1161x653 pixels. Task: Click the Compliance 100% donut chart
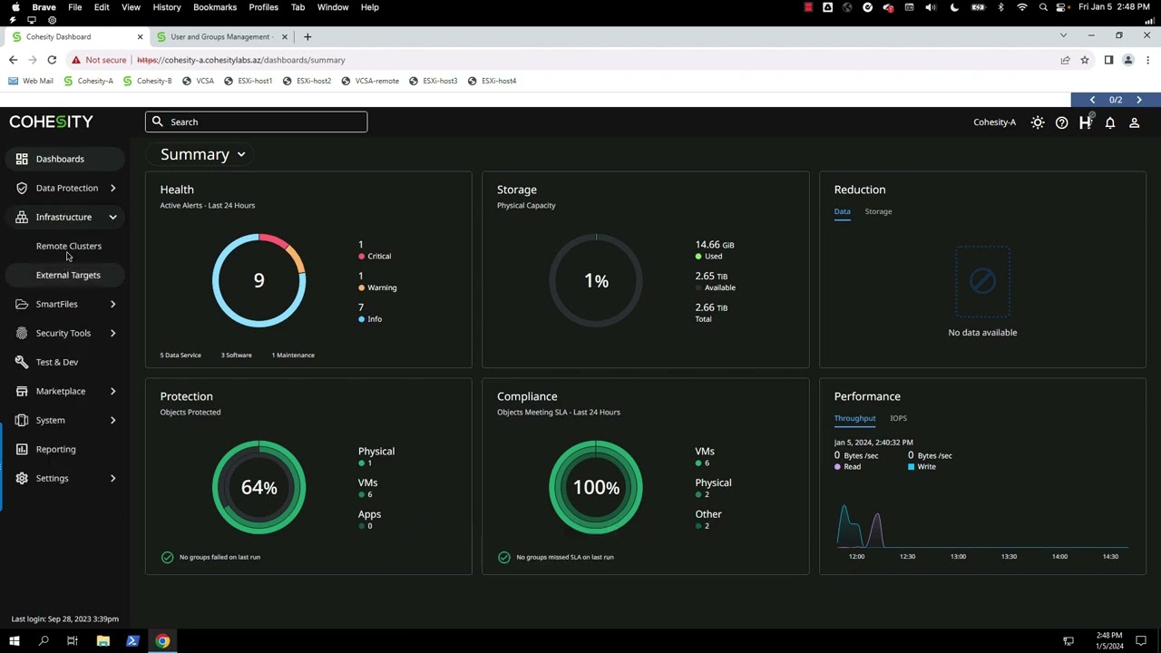pyautogui.click(x=596, y=487)
